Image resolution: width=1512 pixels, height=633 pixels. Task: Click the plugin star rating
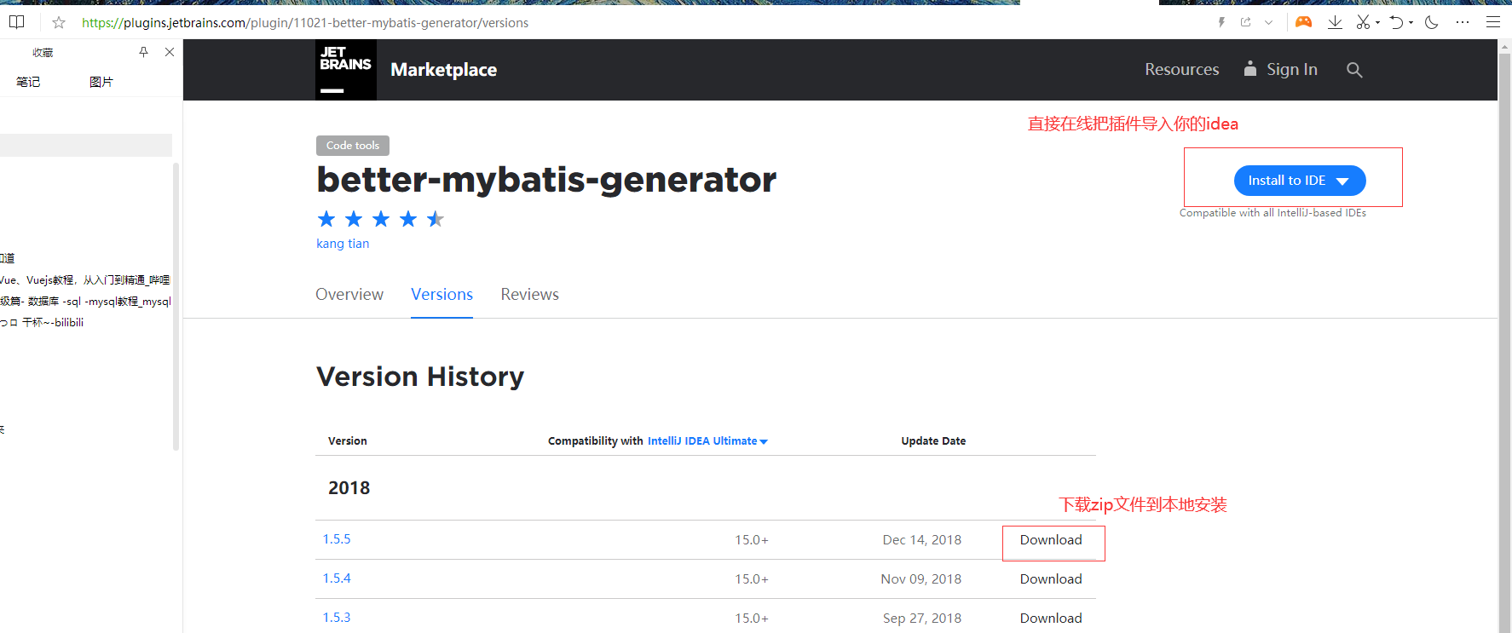pyautogui.click(x=381, y=219)
